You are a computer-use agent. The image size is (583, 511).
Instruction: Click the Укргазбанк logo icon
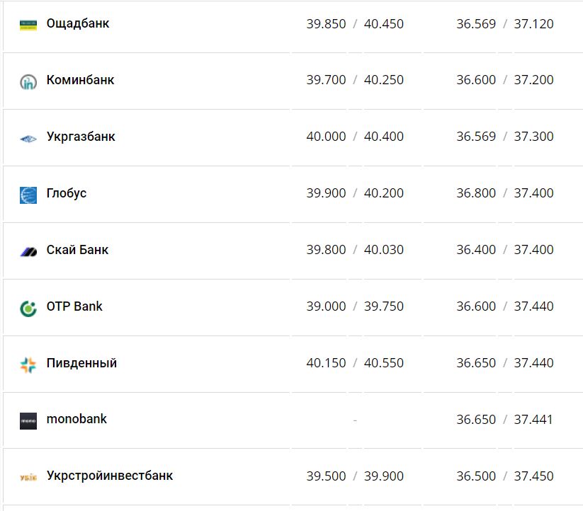point(28,139)
